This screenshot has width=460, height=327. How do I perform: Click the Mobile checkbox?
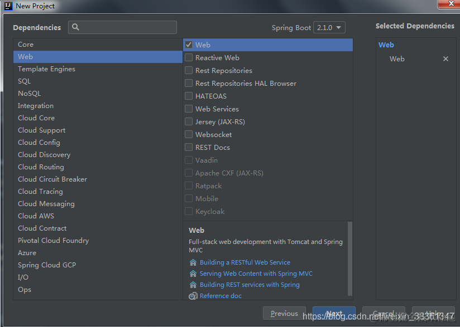[189, 198]
